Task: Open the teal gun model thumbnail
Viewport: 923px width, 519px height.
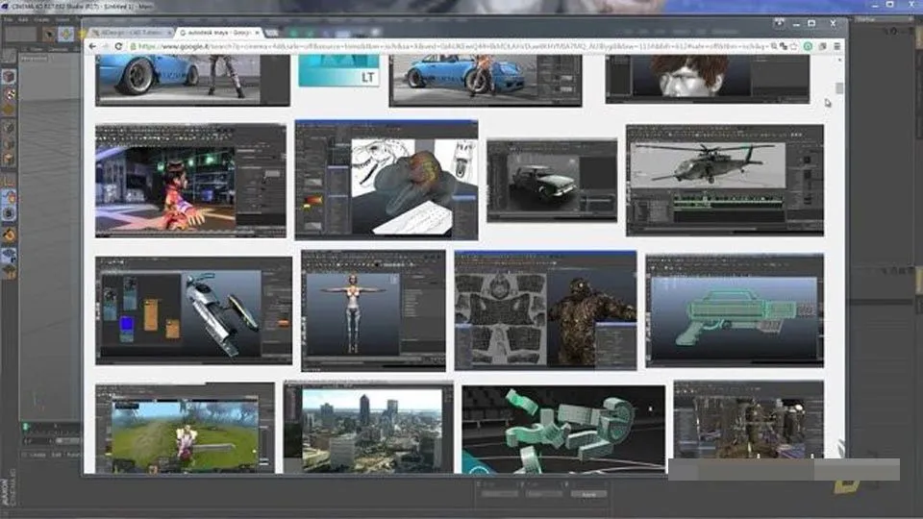Action: [734, 309]
